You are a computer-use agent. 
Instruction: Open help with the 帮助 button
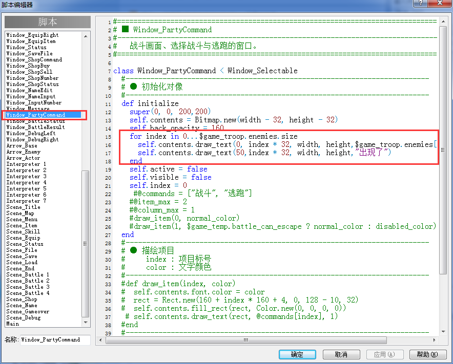click(x=427, y=354)
